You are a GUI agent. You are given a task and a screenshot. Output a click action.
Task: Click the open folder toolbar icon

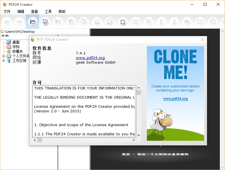(x=32, y=22)
